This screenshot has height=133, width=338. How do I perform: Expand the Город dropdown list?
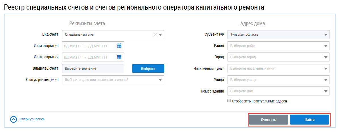tap(326, 57)
